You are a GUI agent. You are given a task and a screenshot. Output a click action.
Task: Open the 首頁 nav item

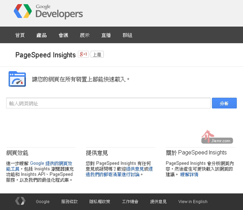click(20, 35)
